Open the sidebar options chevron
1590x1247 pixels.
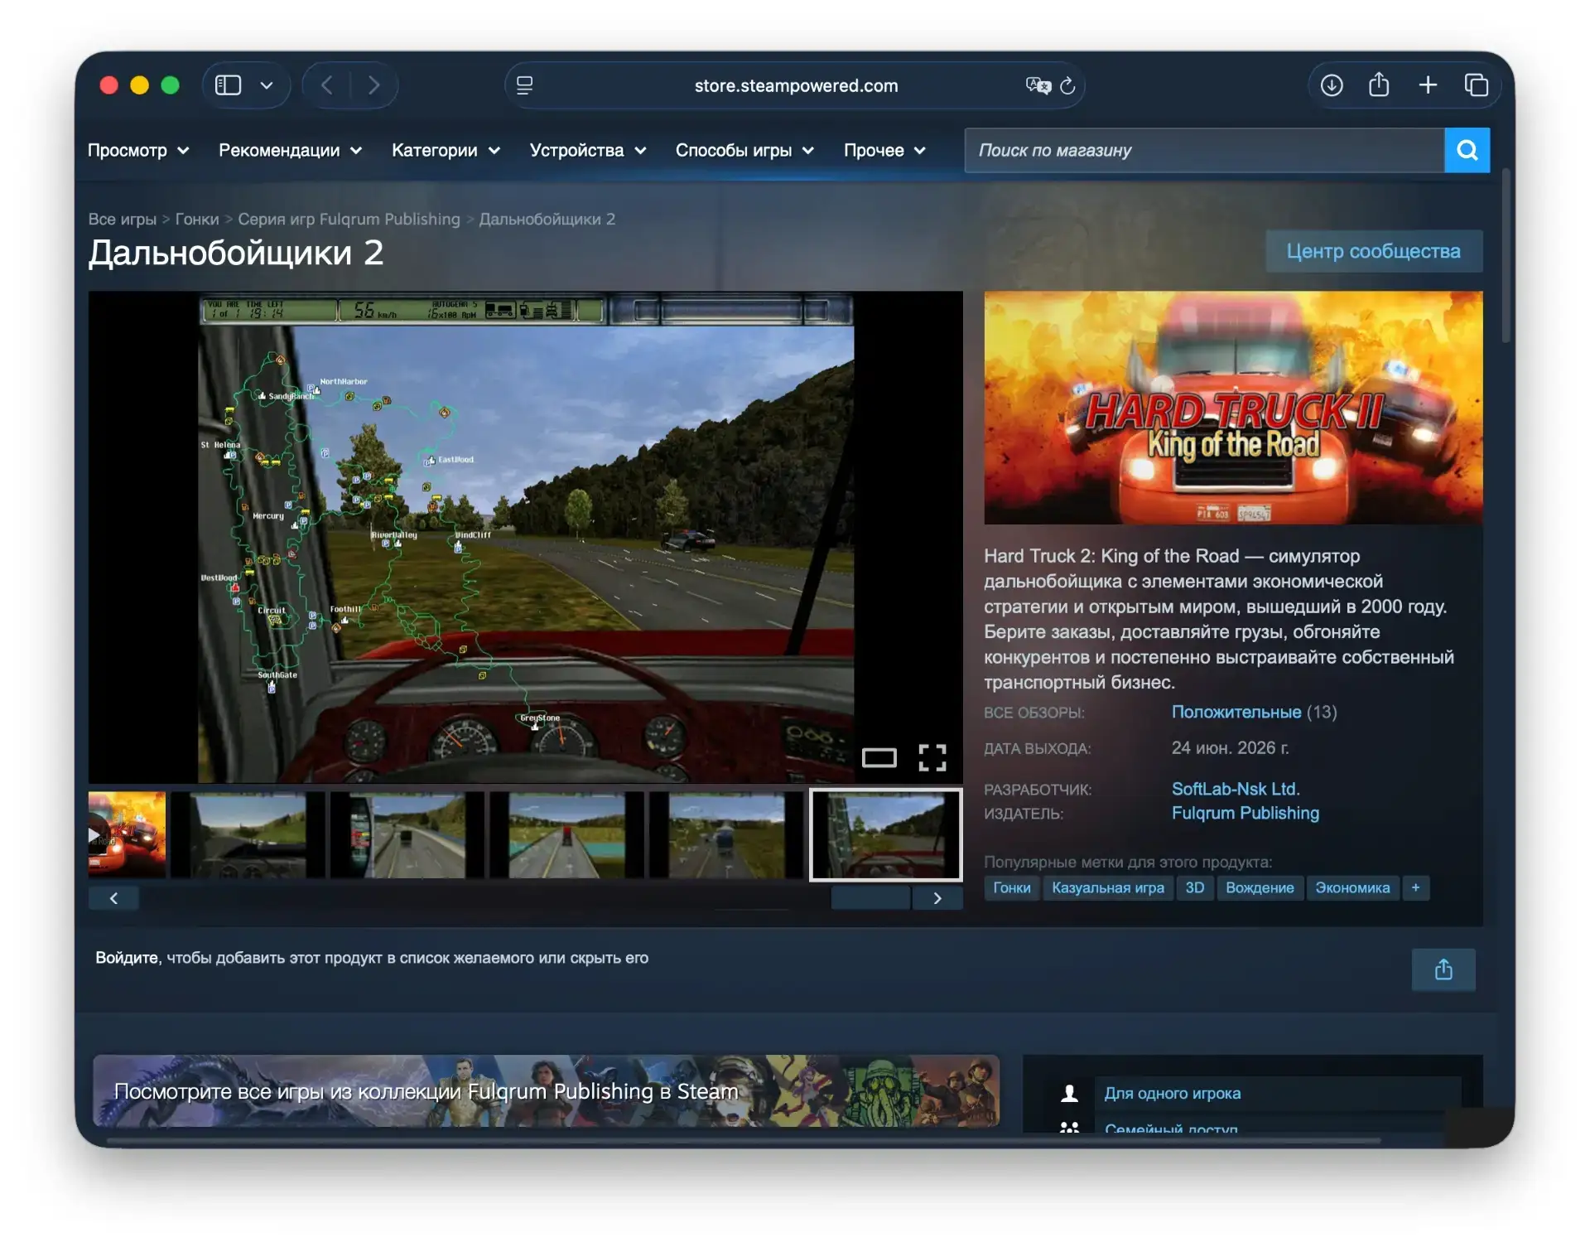(x=267, y=85)
